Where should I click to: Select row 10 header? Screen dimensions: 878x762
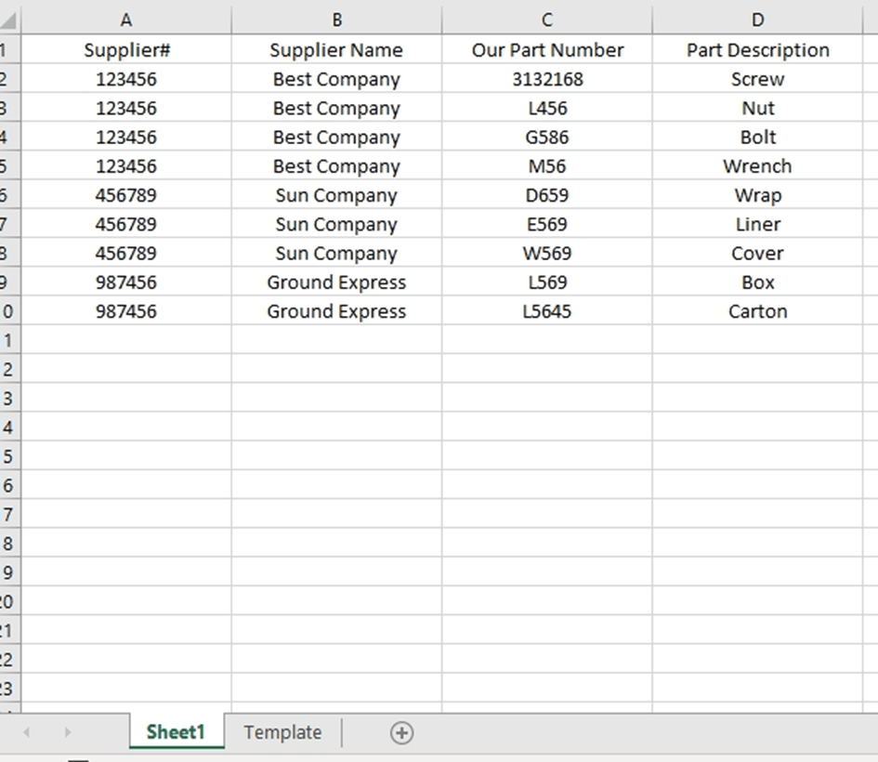(x=10, y=310)
